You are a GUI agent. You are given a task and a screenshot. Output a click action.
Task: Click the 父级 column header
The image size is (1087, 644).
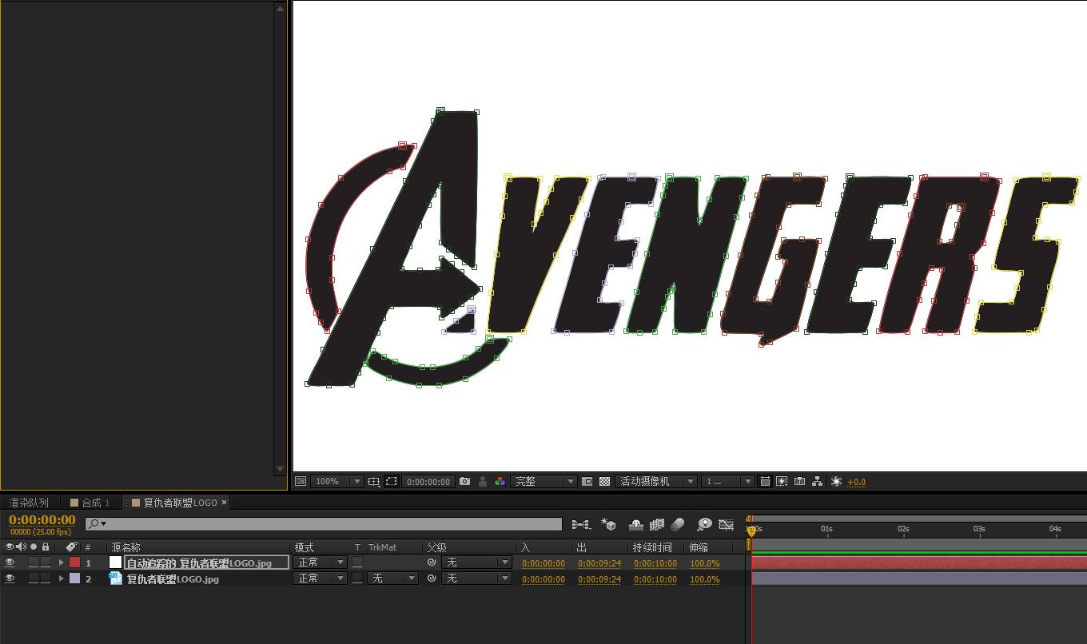(x=436, y=547)
